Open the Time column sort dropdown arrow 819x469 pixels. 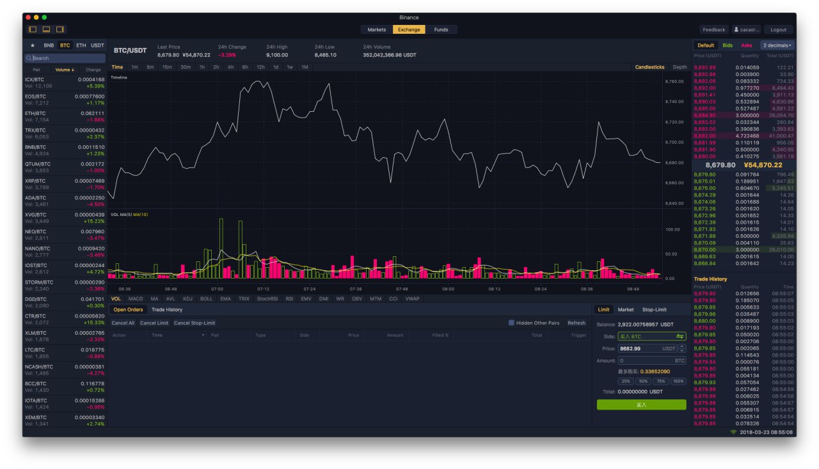pos(203,335)
